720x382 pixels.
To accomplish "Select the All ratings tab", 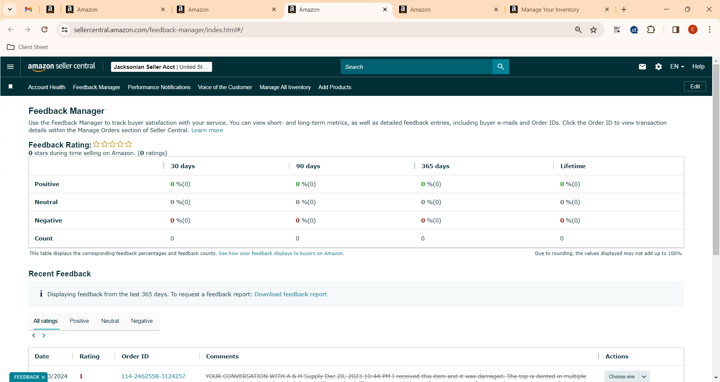I will coord(46,321).
